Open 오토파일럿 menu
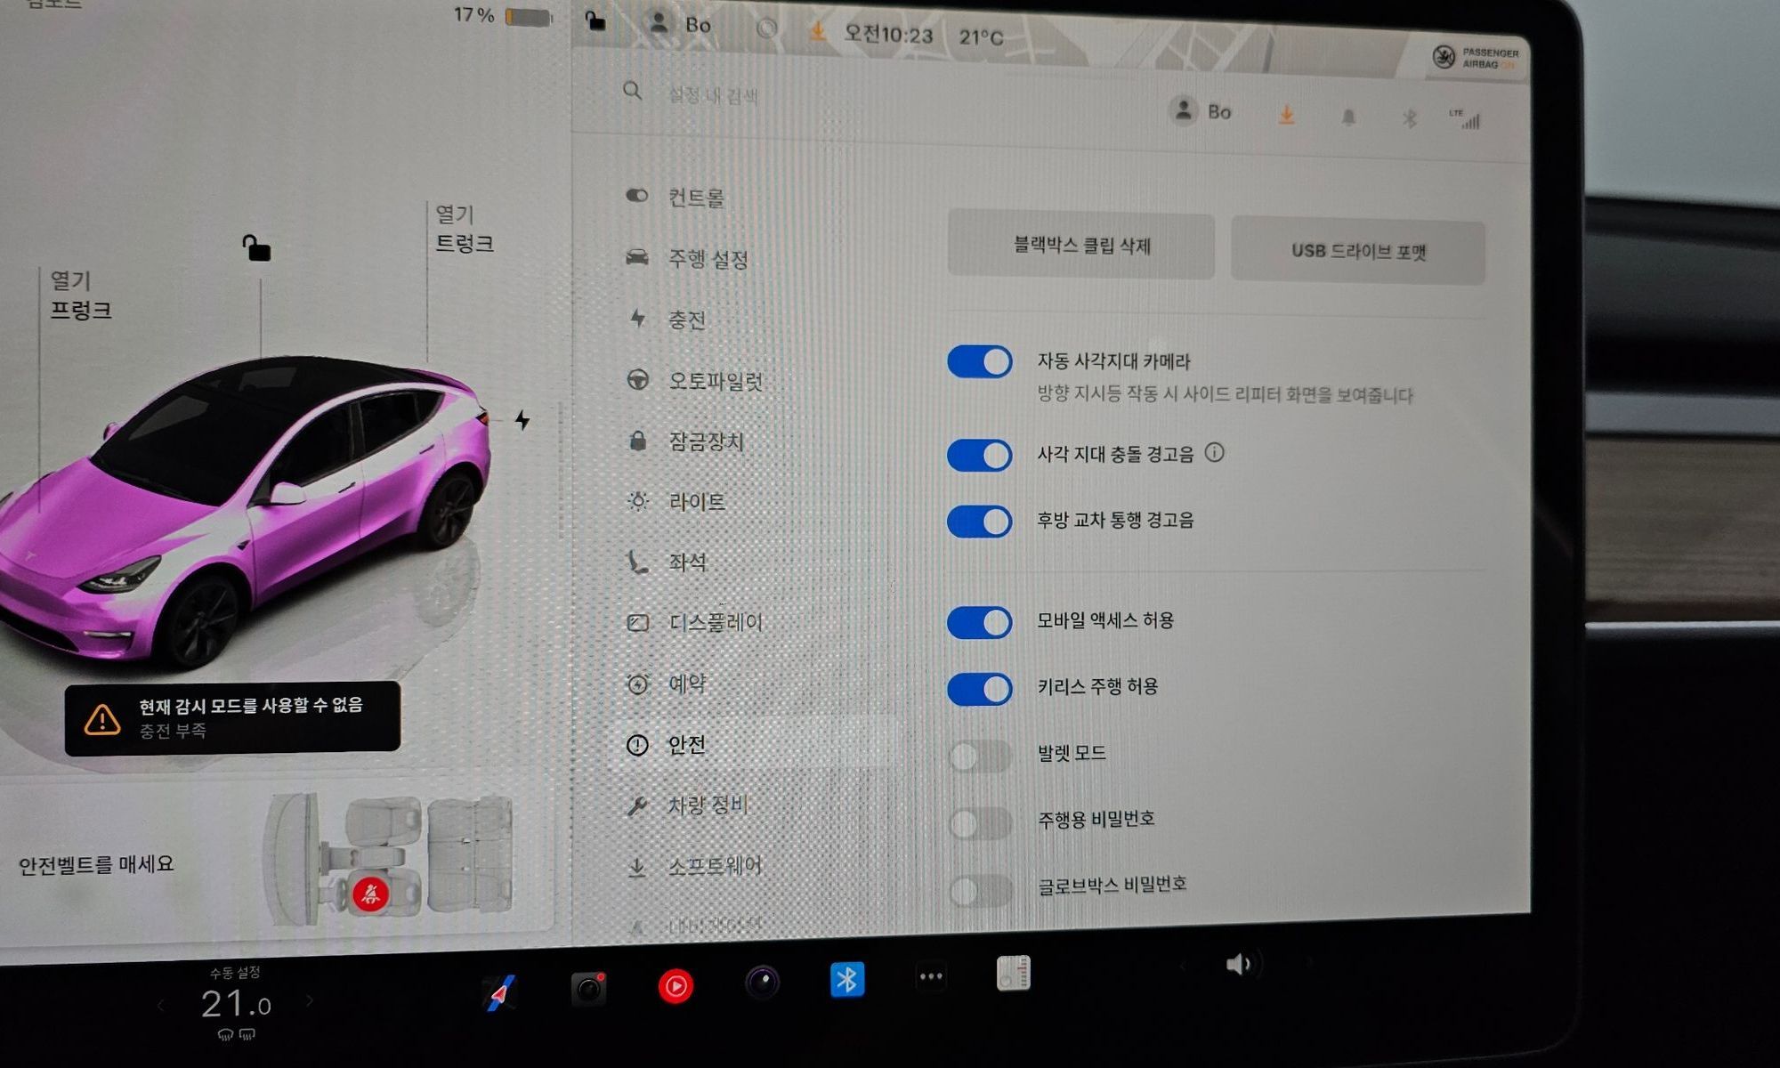 point(694,381)
